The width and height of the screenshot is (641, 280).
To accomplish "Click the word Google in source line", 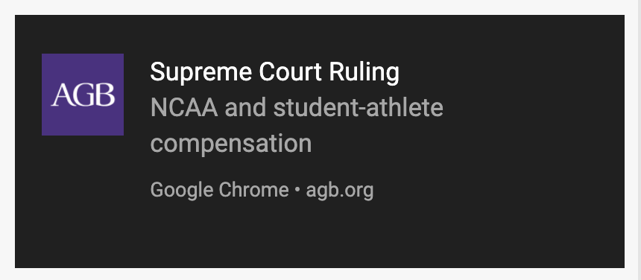I will tap(182, 191).
